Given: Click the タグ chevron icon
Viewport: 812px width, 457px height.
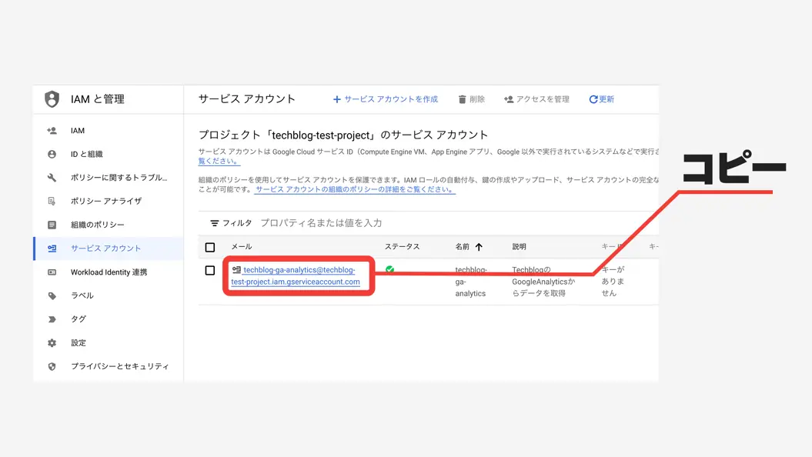Looking at the screenshot, I should (x=52, y=319).
